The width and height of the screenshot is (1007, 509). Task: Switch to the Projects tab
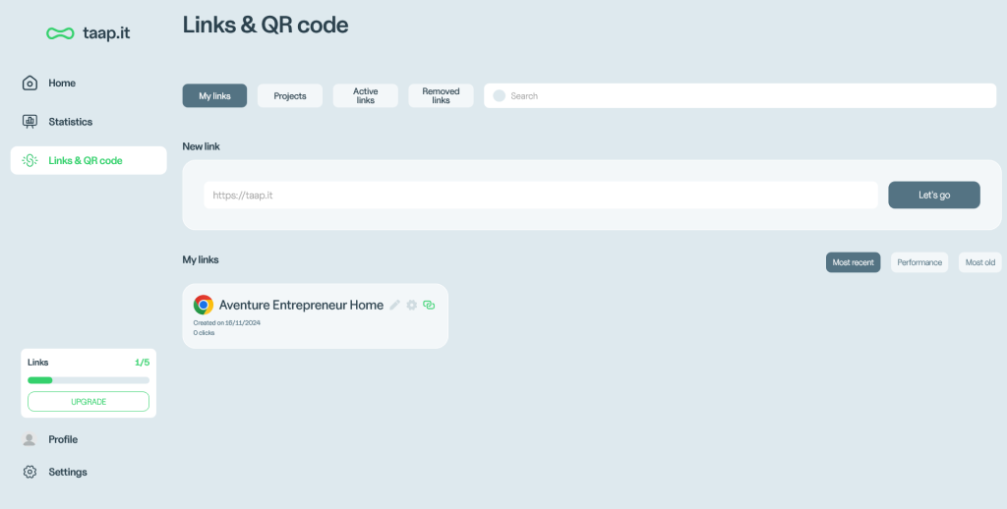click(x=290, y=96)
